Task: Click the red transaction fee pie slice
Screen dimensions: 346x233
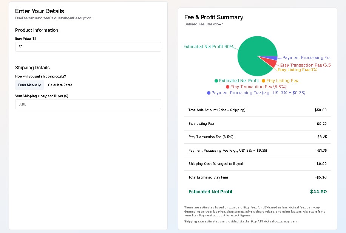Action: click(271, 62)
